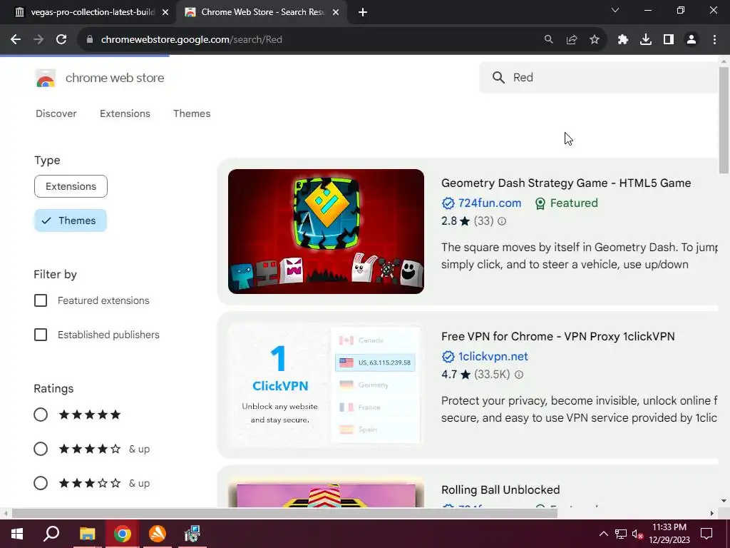Open a new tab with the plus button
This screenshot has width=730, height=548.
tap(363, 13)
